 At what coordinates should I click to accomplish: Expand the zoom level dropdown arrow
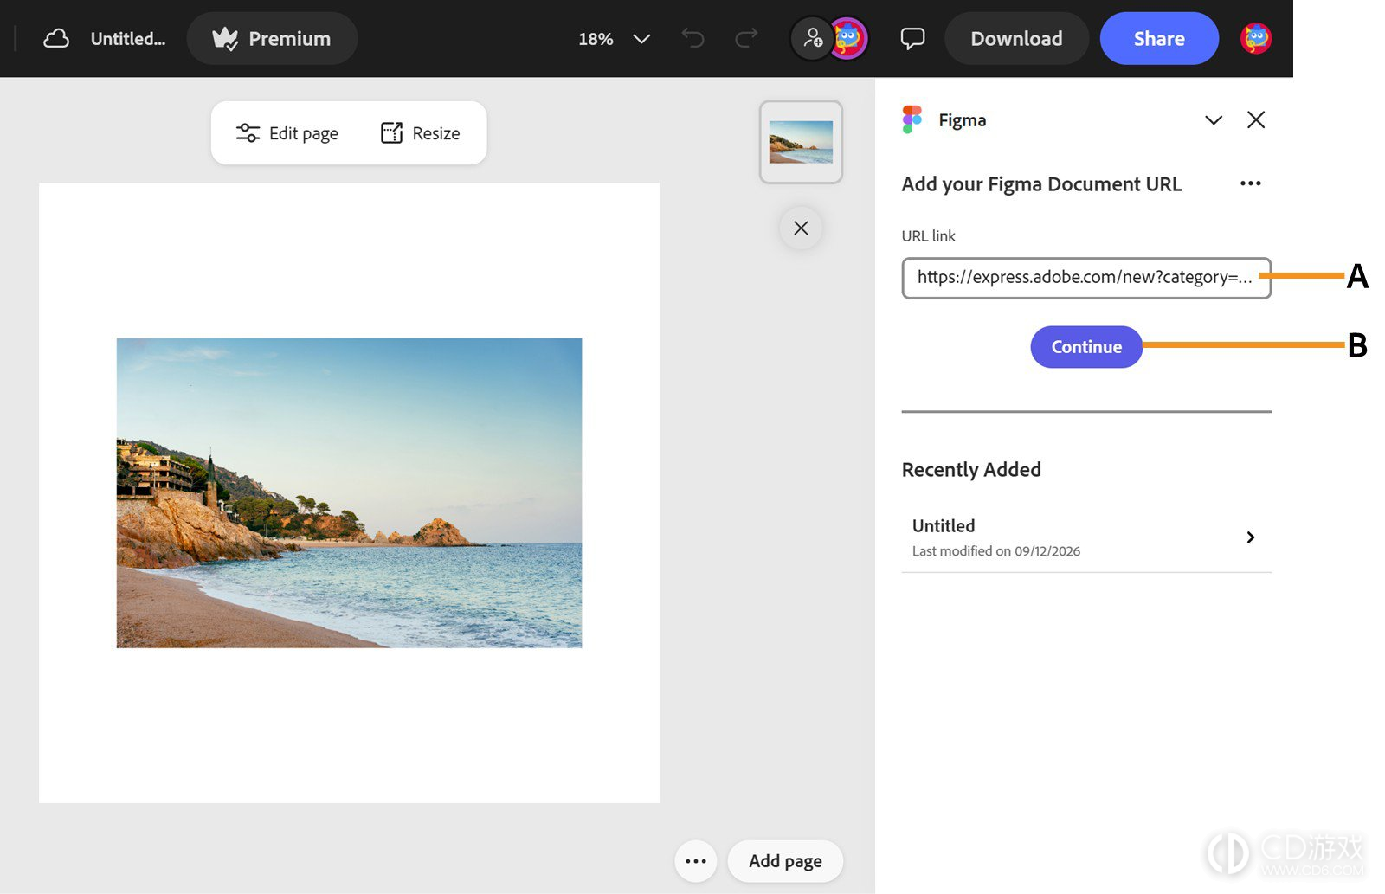pyautogui.click(x=641, y=39)
